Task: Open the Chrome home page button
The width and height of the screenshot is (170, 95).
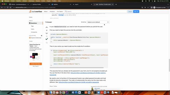Action: [10, 8]
